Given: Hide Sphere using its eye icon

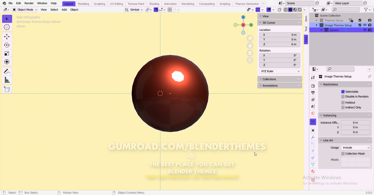Looking at the screenshot, I should pyautogui.click(x=365, y=30).
